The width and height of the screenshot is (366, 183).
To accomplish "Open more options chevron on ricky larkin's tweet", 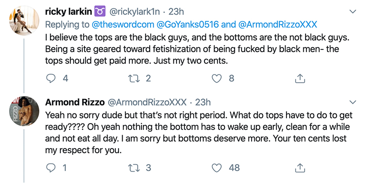I will 352,11.
